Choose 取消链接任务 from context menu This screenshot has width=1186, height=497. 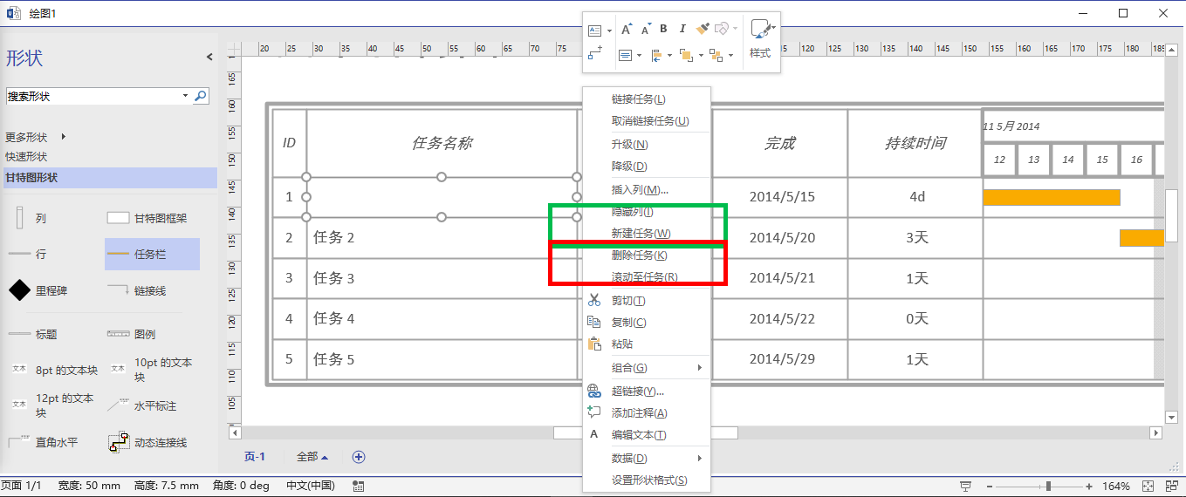(x=647, y=121)
